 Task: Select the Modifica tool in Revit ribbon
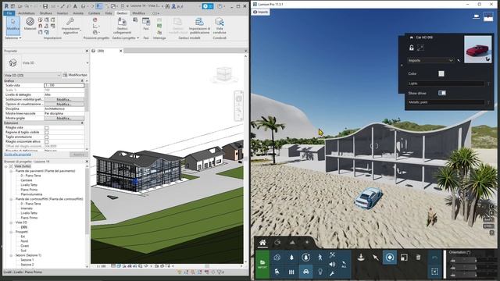13,25
